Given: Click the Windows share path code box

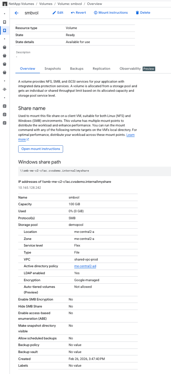Looking at the screenshot, I should point(95,171).
